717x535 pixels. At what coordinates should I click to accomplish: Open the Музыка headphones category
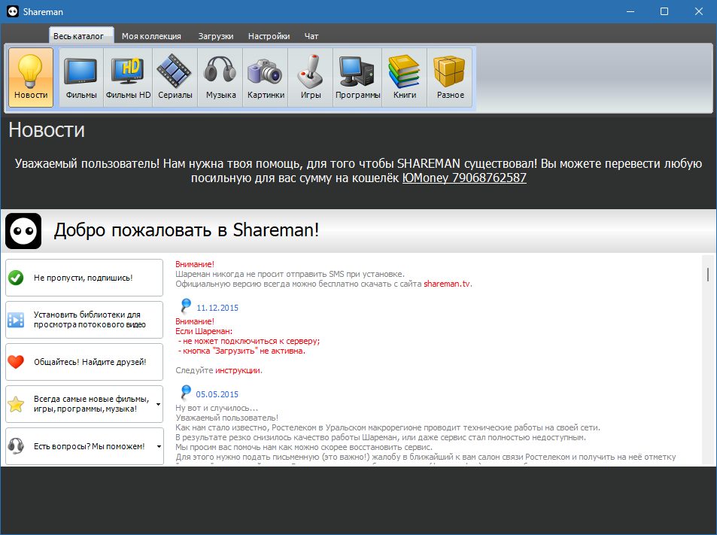tap(220, 78)
